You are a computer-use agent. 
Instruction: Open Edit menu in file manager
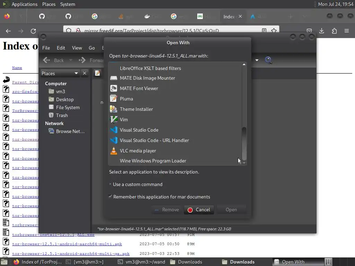point(61,48)
